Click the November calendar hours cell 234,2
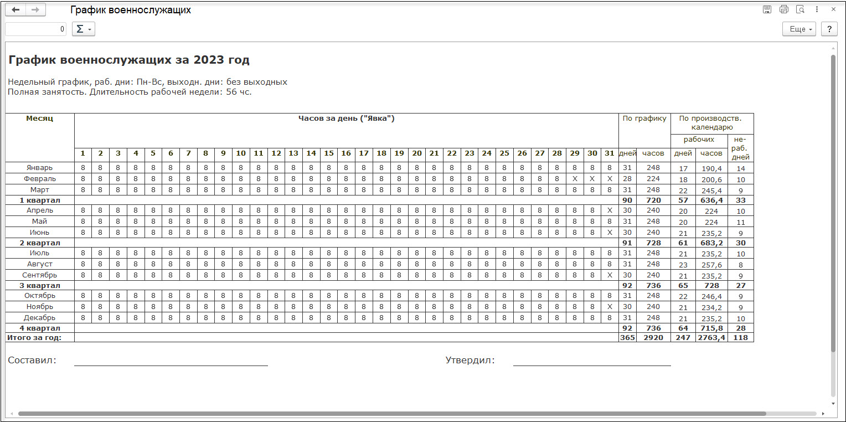846x422 pixels. point(711,307)
